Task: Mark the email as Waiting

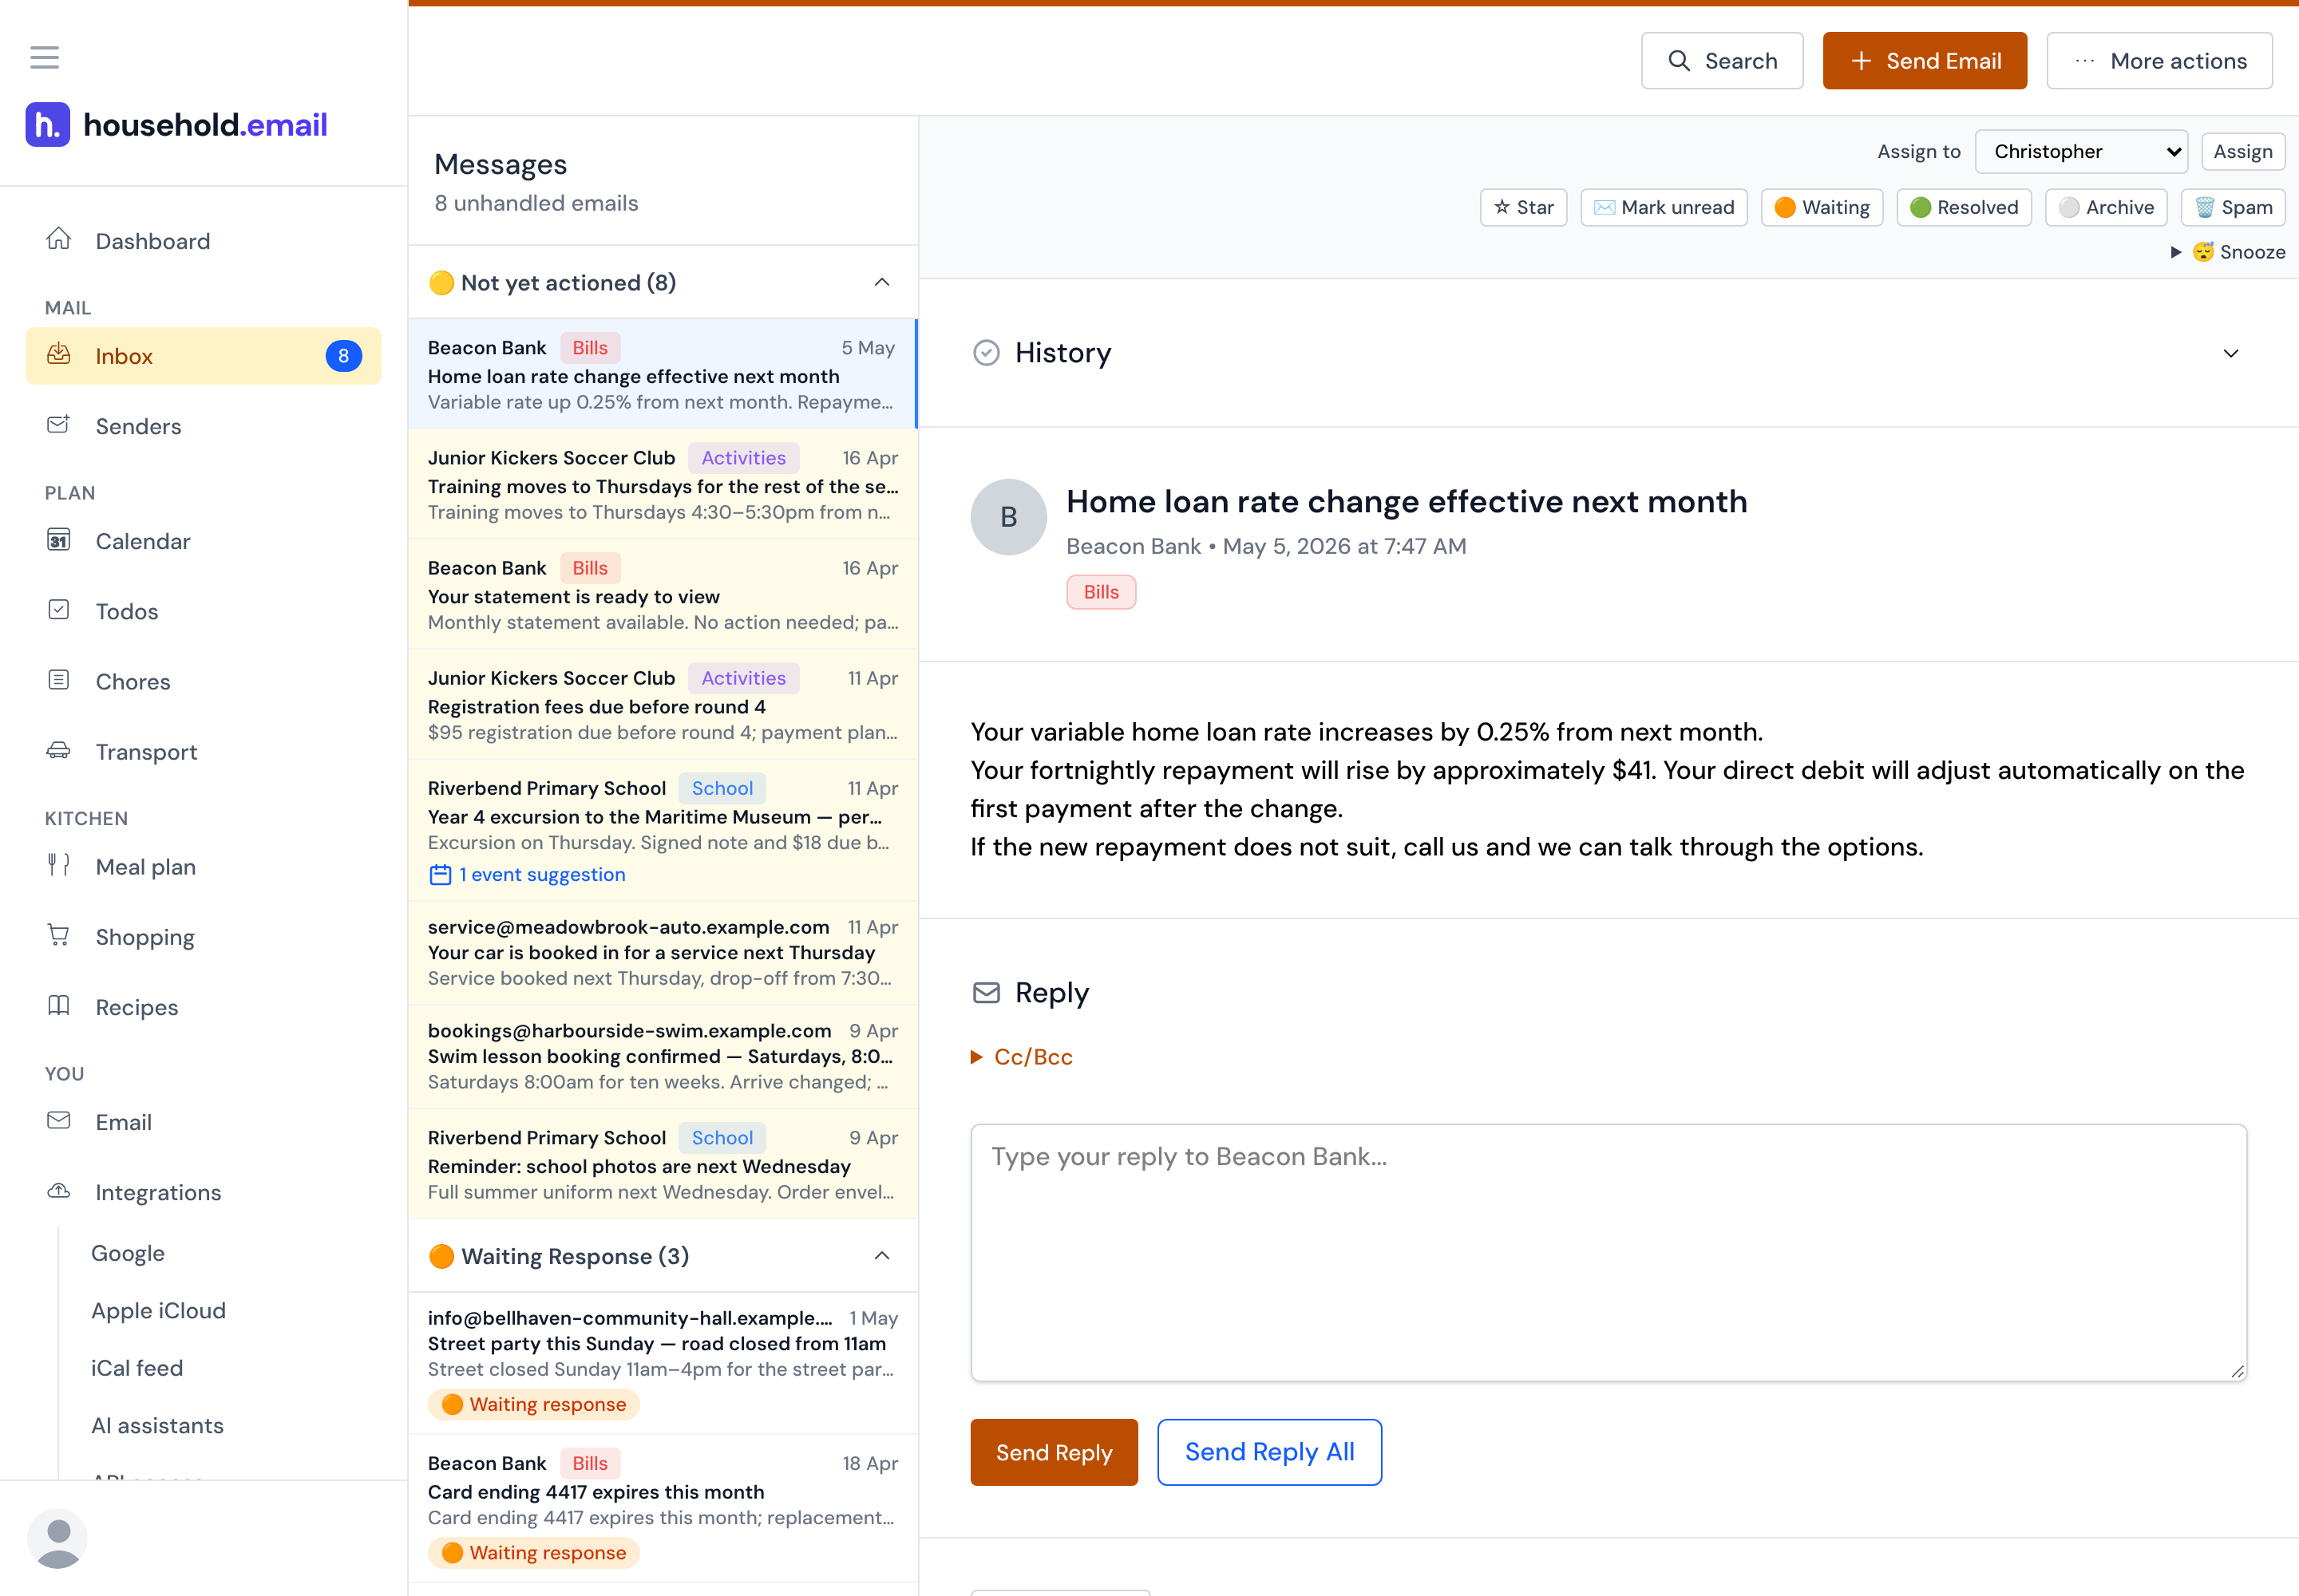Action: tap(1822, 207)
